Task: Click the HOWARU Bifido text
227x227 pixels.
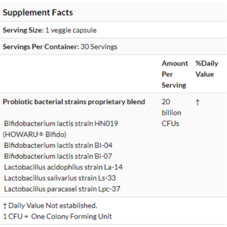Action: (x=35, y=134)
